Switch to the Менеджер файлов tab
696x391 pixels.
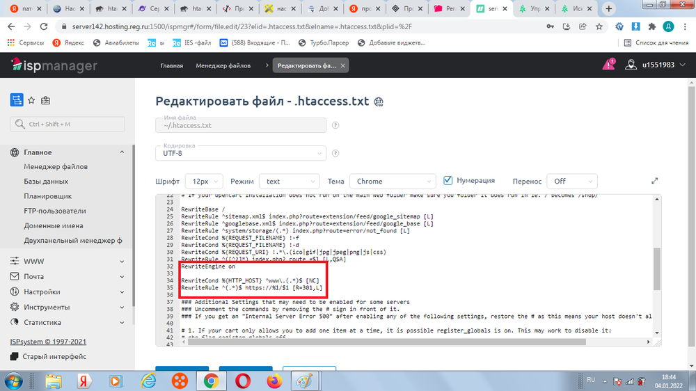click(223, 65)
